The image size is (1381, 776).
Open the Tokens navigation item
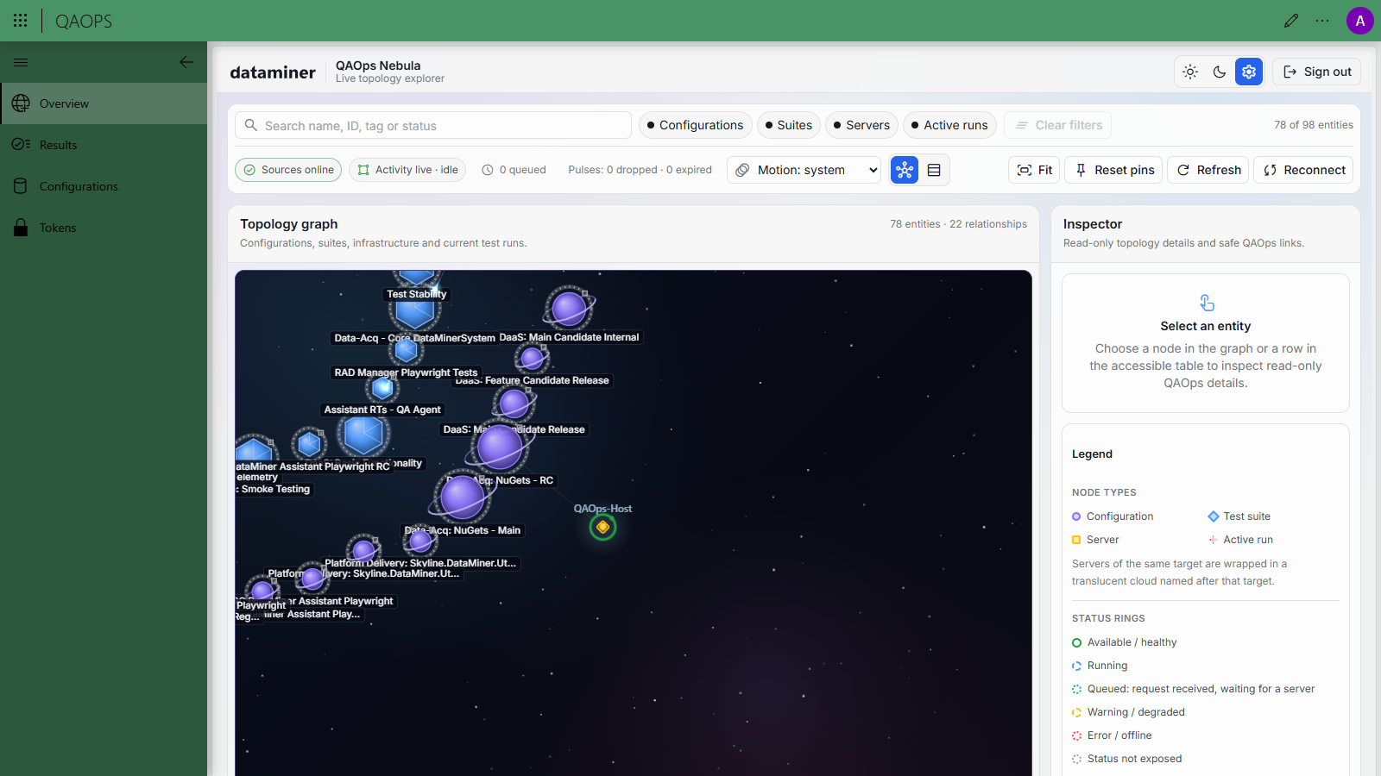104,228
